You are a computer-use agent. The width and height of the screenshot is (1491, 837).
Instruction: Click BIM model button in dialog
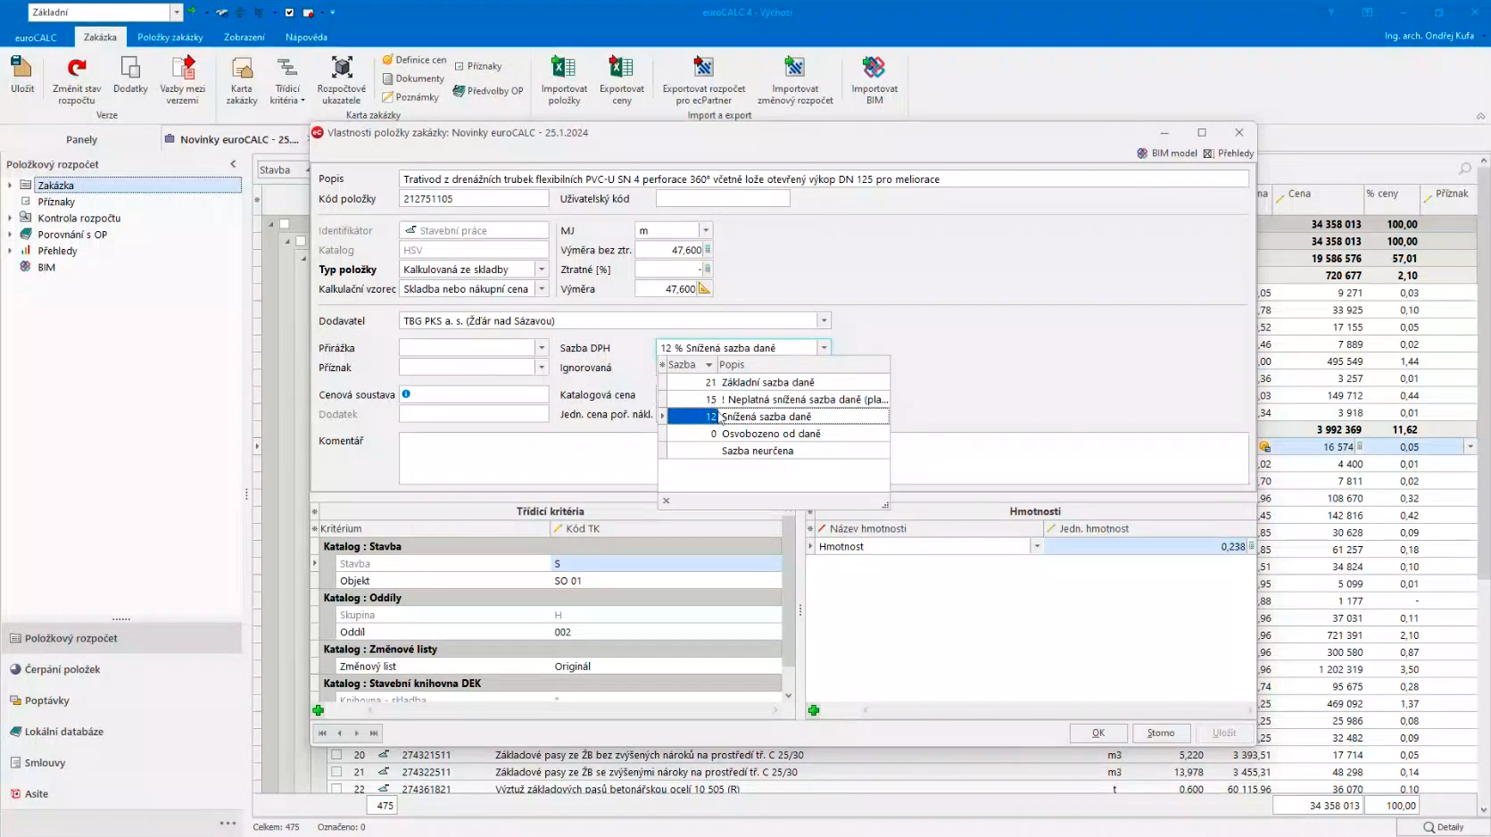click(x=1167, y=153)
